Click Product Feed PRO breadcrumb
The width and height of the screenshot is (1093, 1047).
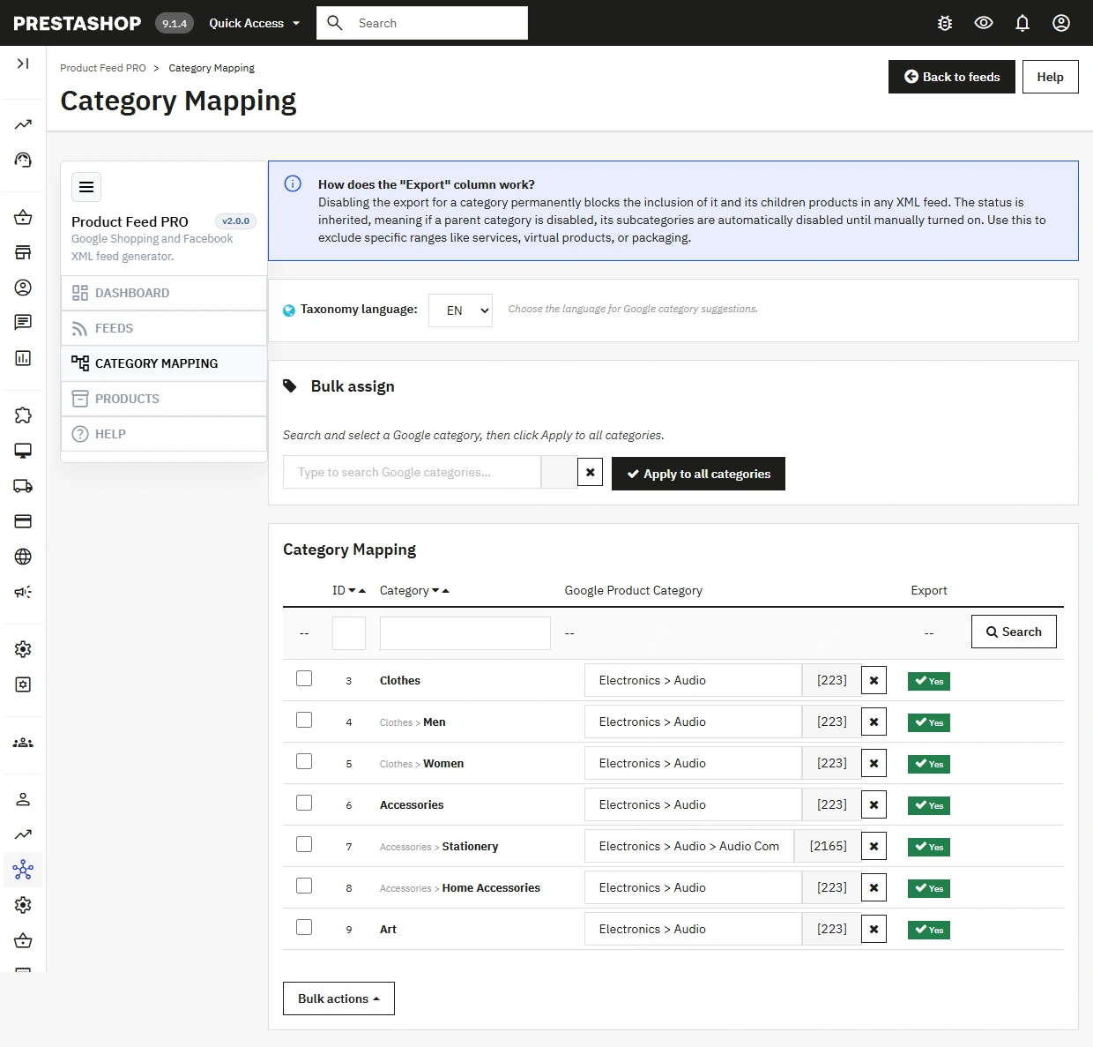click(x=103, y=68)
